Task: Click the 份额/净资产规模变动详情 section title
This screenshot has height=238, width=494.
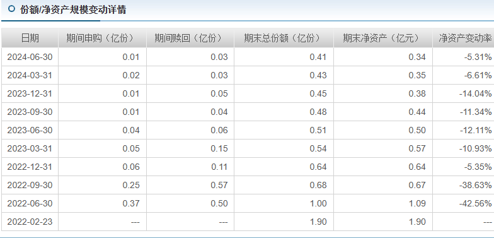Action: [x=73, y=10]
